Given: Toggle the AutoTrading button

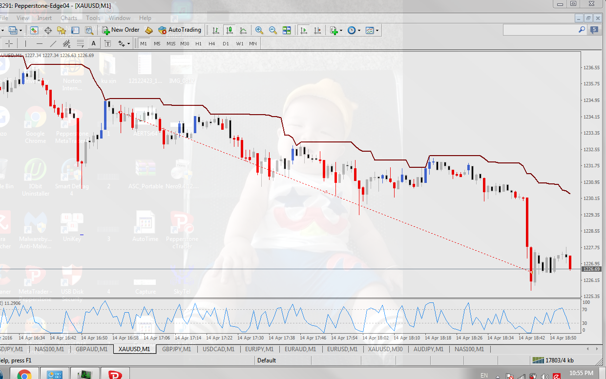Looking at the screenshot, I should pyautogui.click(x=180, y=30).
